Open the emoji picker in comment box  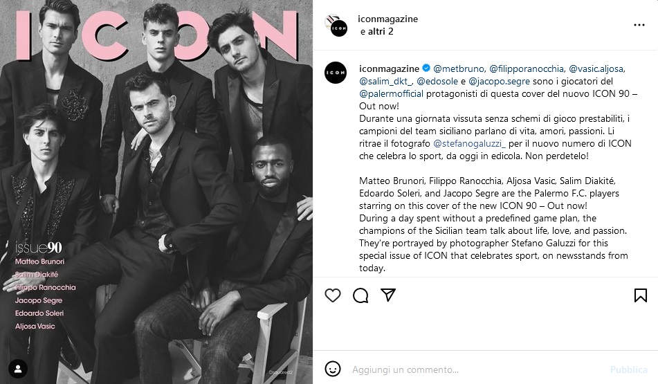333,369
